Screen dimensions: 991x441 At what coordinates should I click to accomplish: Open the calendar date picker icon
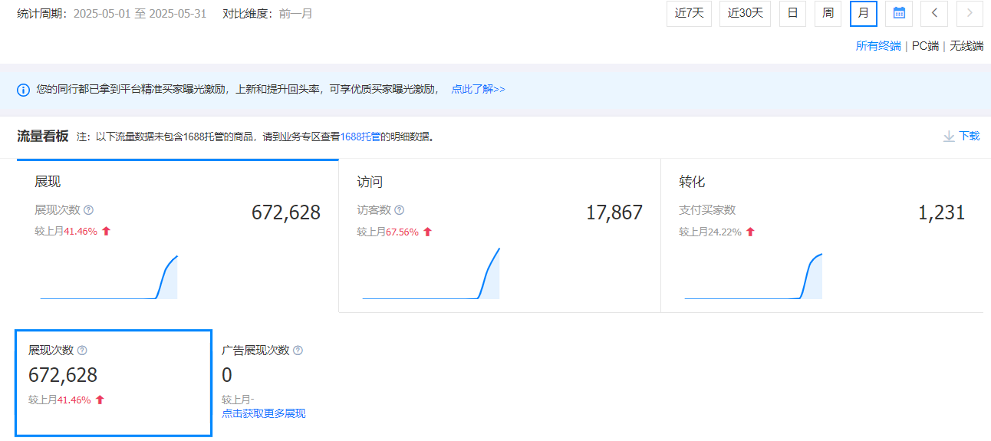click(x=899, y=13)
